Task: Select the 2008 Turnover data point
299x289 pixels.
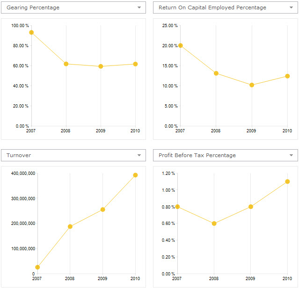Action: pyautogui.click(x=70, y=226)
